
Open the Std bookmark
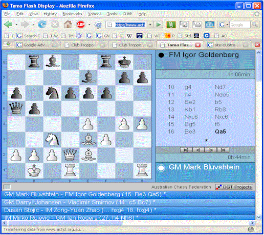184,36
